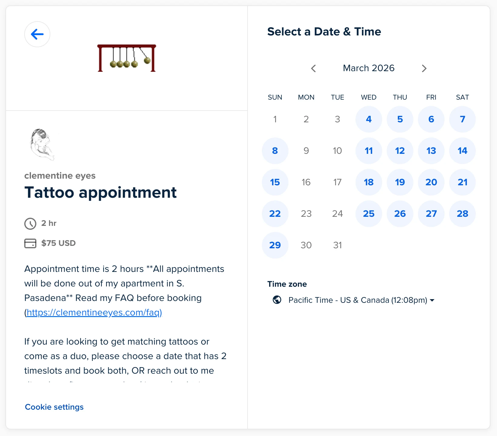Open Cookie settings
This screenshot has width=497, height=436.
pos(54,407)
